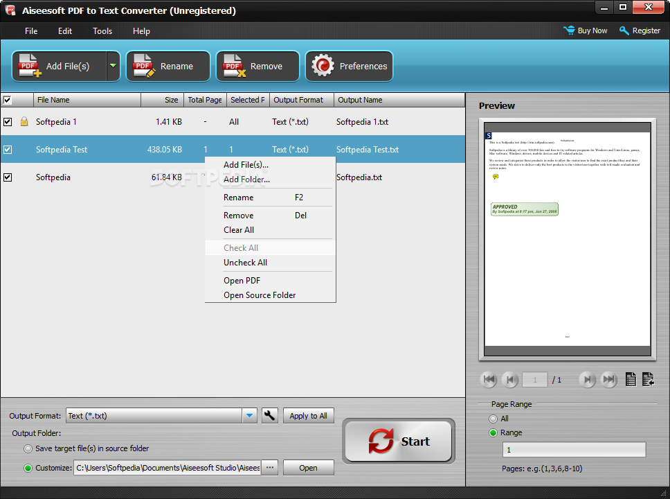The height and width of the screenshot is (499, 670).
Task: Click the Remove toolbar button
Action: pos(257,66)
